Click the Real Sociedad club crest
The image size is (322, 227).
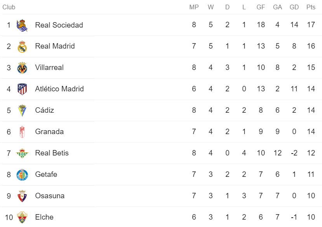tap(22, 25)
